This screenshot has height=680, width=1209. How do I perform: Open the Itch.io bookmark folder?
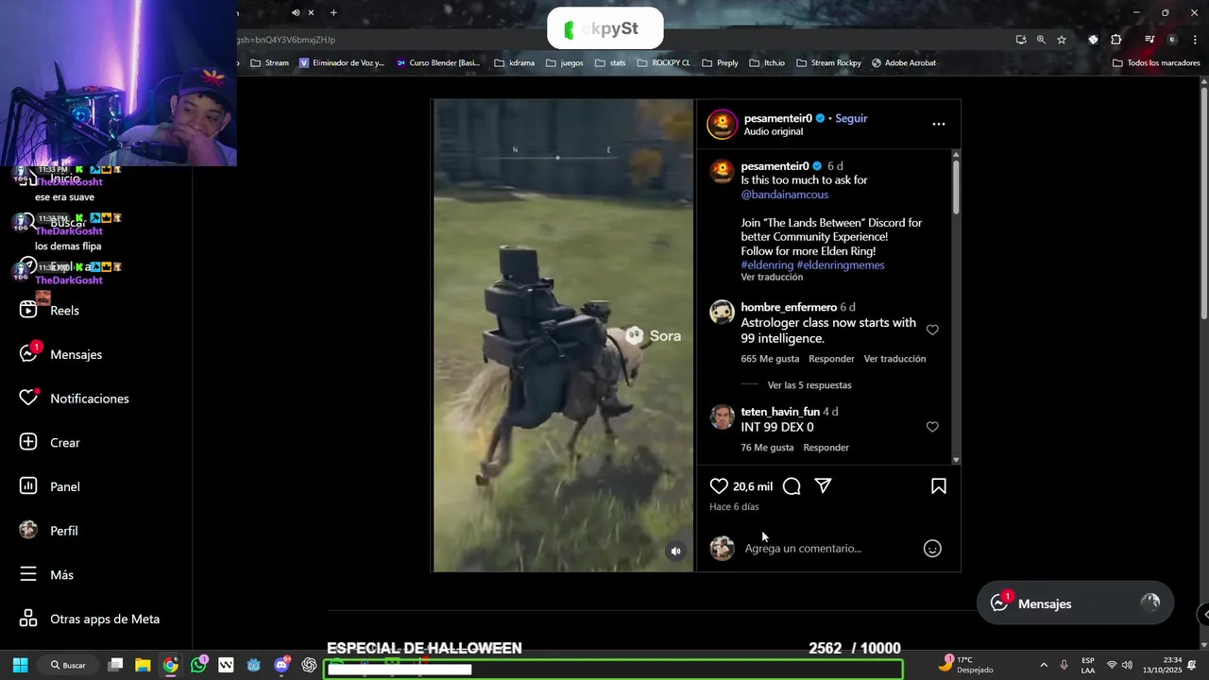click(x=767, y=63)
